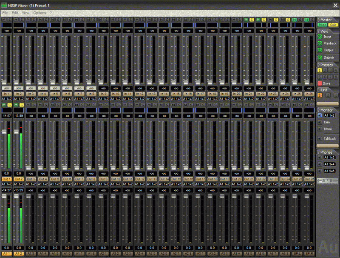Click the Out 1 channel label
The image size is (340, 258).
tap(6, 179)
